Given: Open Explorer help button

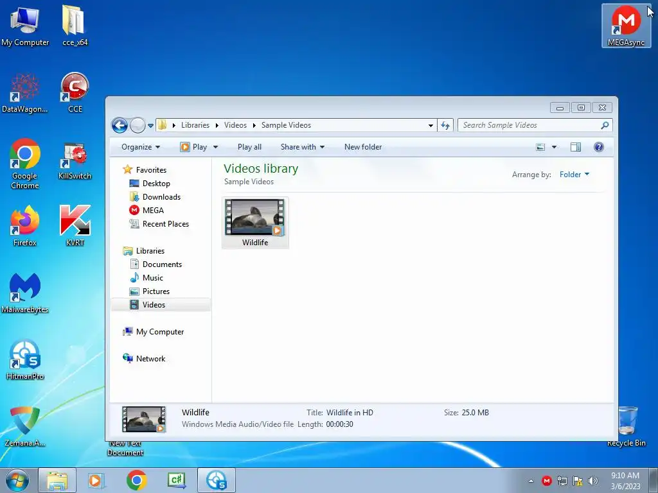Looking at the screenshot, I should (x=599, y=147).
